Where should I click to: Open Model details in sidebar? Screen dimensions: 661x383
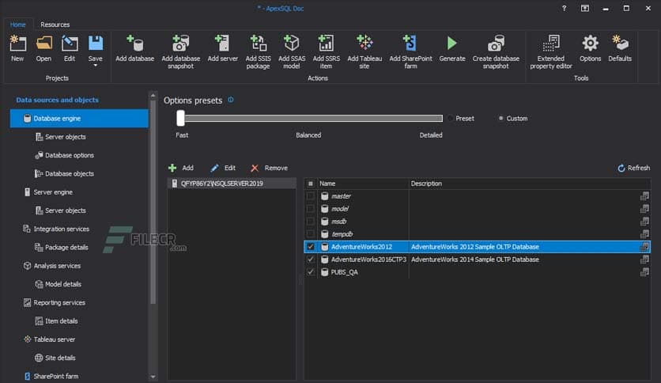[x=59, y=284]
